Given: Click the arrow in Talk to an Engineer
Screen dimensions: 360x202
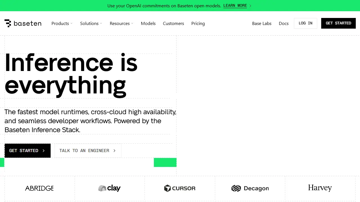Looking at the screenshot, I should tap(114, 151).
